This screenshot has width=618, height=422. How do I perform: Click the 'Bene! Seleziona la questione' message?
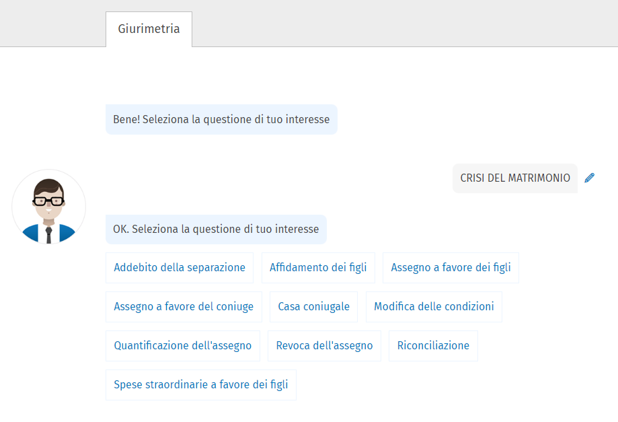[221, 120]
